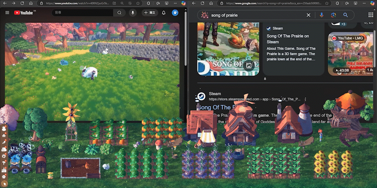Reload the YouTube page
Screen dimensions: 377x188
(22, 3)
